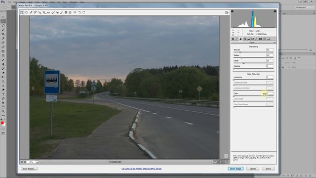Switch to the Effects (fx) panel tab
The image size is (316, 178).
click(256, 39)
